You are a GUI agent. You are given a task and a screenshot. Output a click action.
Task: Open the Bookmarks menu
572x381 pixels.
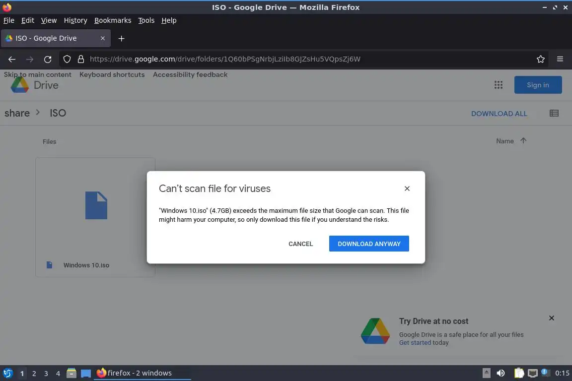click(113, 20)
